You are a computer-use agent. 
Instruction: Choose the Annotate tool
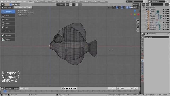8,35
